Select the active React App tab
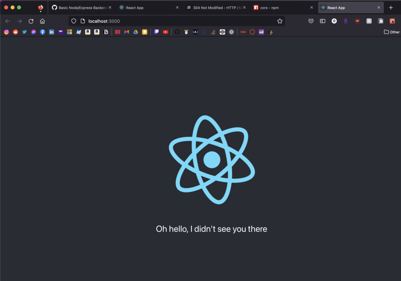The width and height of the screenshot is (401, 281). pos(351,8)
